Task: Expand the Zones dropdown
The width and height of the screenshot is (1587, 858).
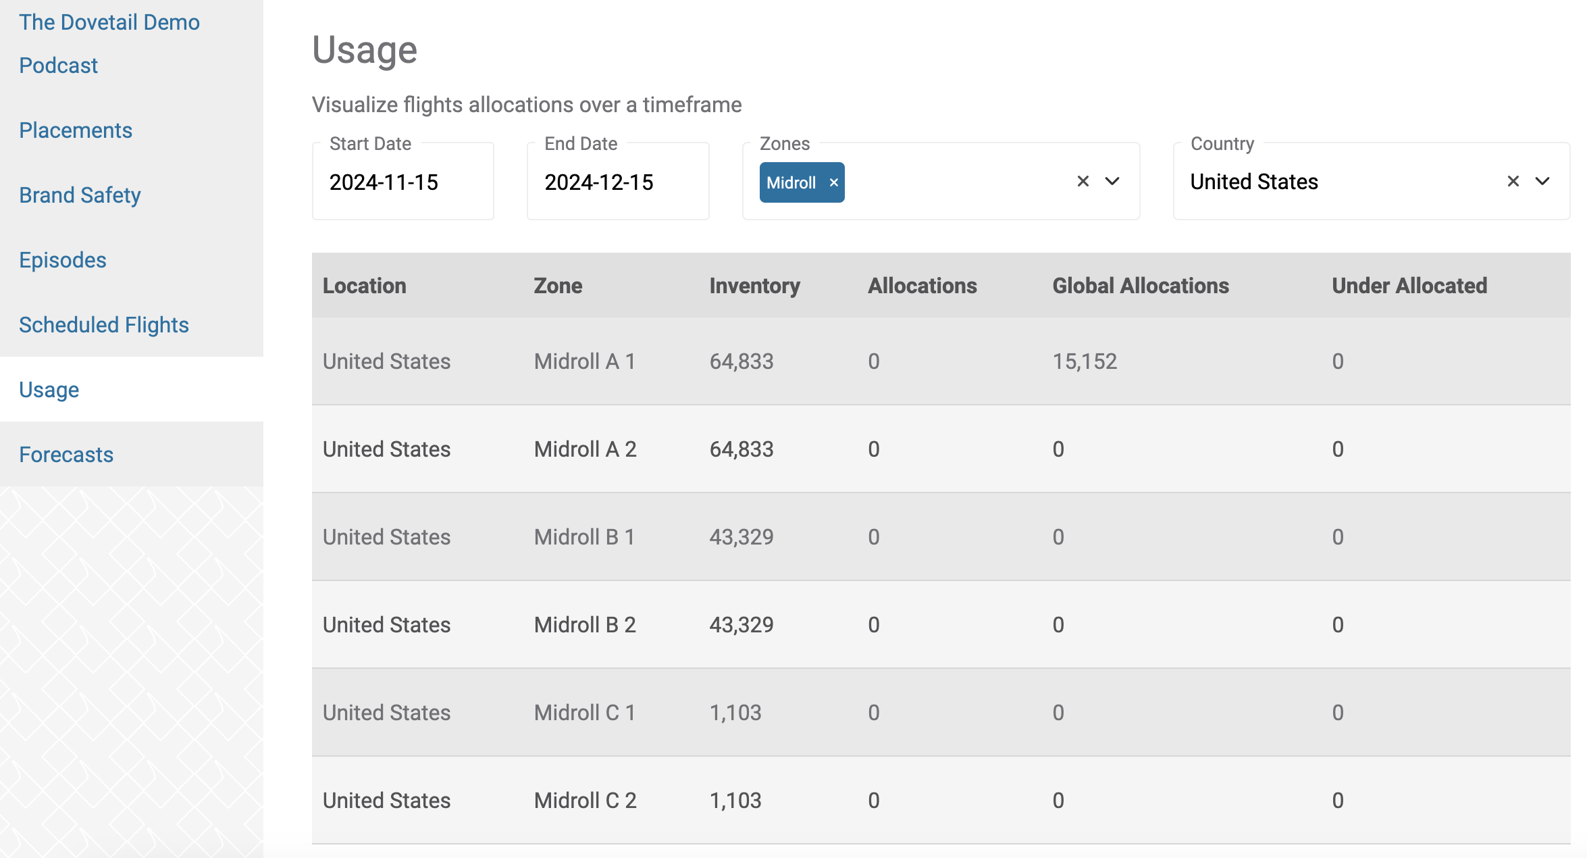Action: click(1112, 181)
